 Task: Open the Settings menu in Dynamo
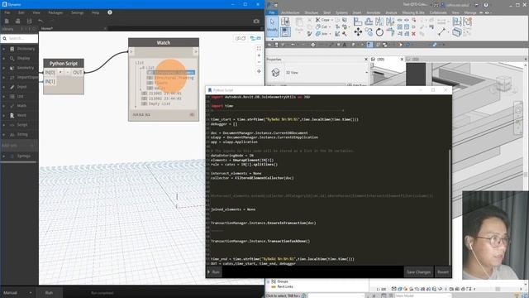(x=77, y=12)
